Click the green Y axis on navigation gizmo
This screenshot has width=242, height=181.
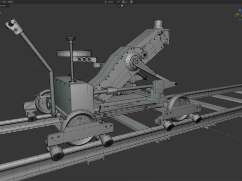(x=237, y=14)
